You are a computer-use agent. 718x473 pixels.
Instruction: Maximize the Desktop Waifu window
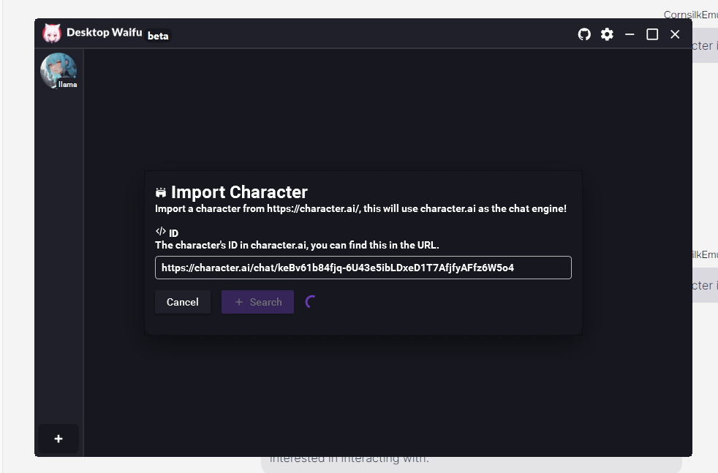coord(652,34)
